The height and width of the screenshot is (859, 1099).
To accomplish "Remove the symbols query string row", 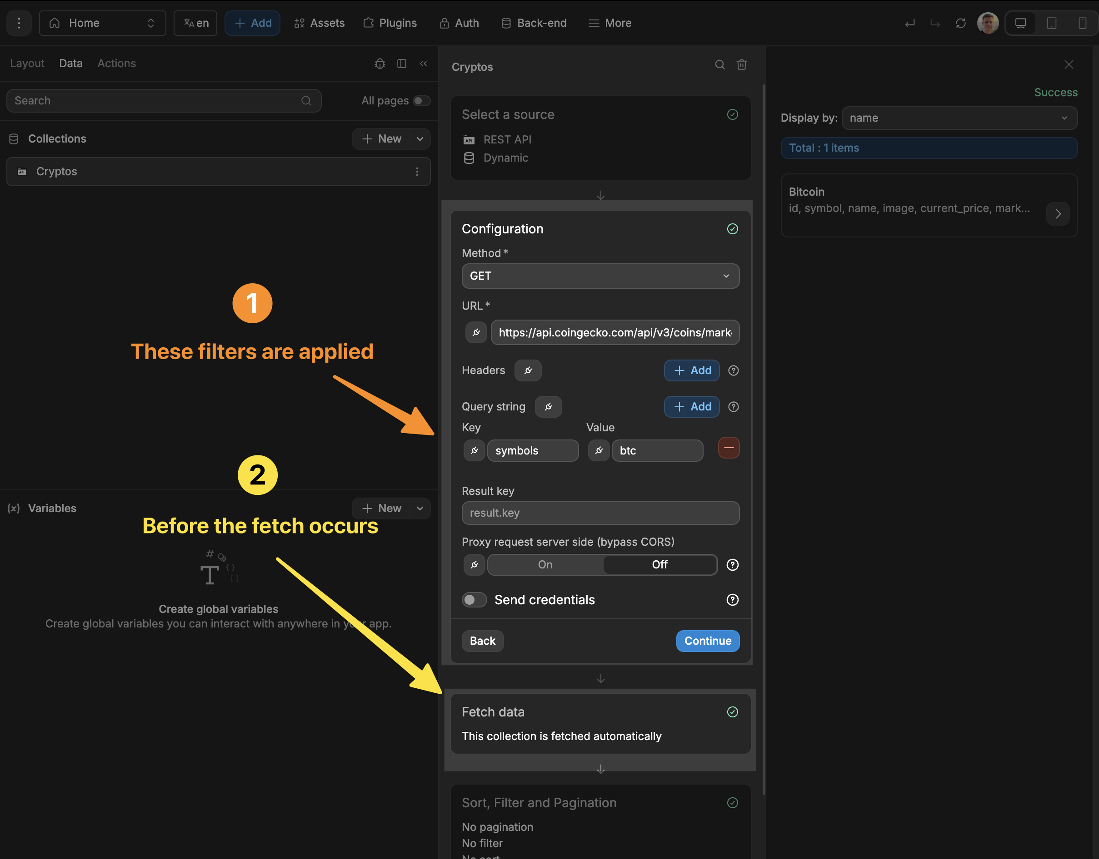I will click(x=728, y=448).
